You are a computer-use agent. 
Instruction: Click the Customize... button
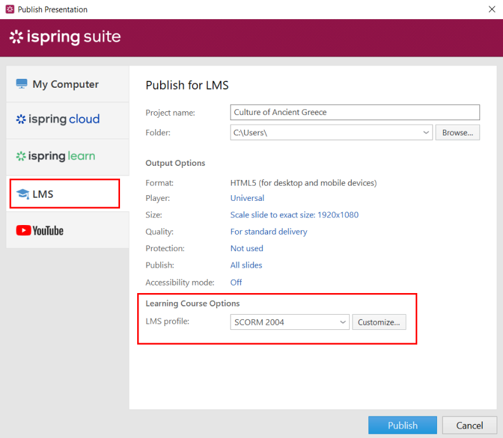point(379,322)
